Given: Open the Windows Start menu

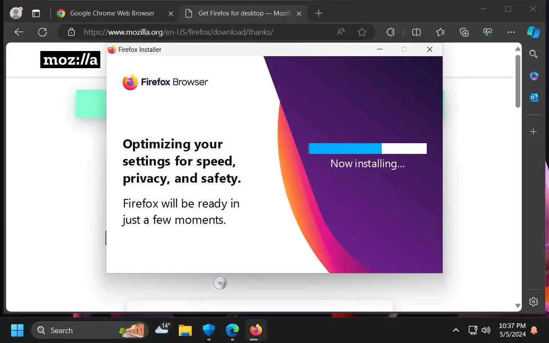Looking at the screenshot, I should tap(17, 331).
